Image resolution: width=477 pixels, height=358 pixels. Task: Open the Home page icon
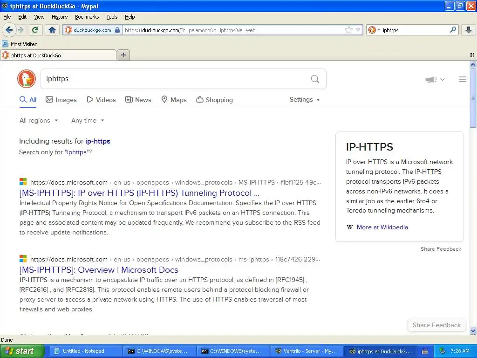pos(52,30)
